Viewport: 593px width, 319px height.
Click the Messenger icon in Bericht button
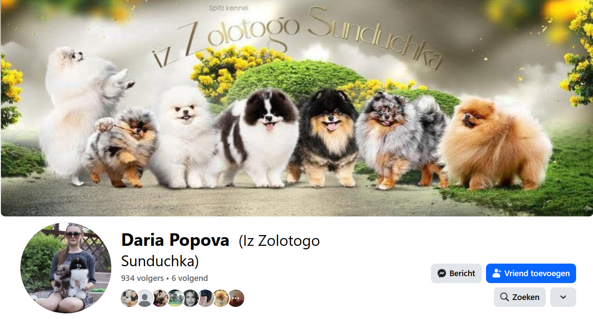coord(442,274)
